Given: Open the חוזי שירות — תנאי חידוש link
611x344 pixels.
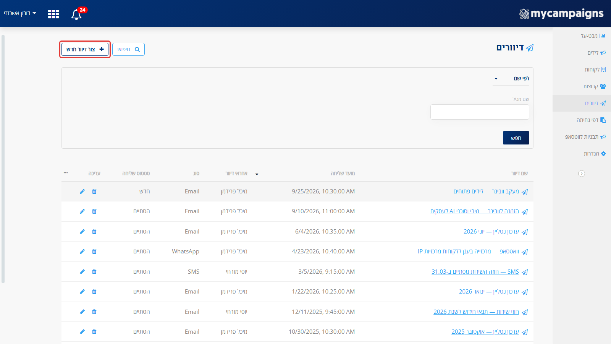Looking at the screenshot, I should pyautogui.click(x=476, y=312).
